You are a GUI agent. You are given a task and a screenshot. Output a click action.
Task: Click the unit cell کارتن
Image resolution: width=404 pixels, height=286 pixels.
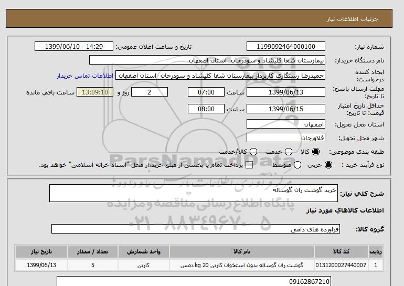click(144, 265)
